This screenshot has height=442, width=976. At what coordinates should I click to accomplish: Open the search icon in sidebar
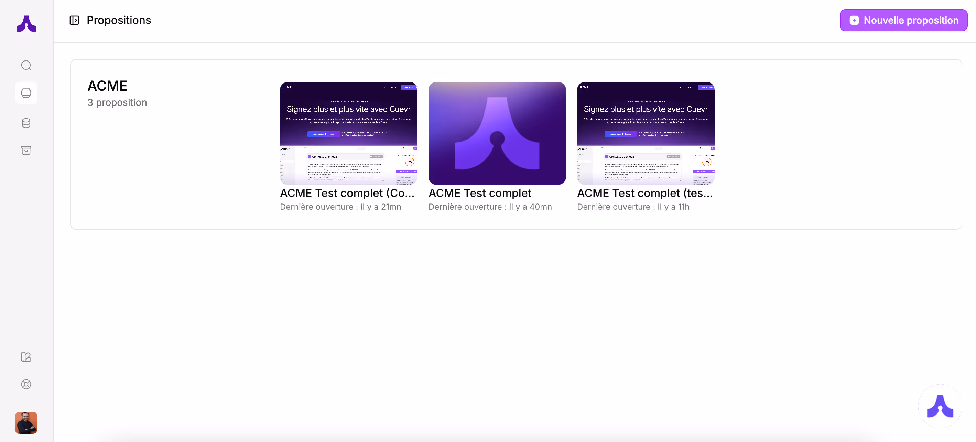point(26,66)
